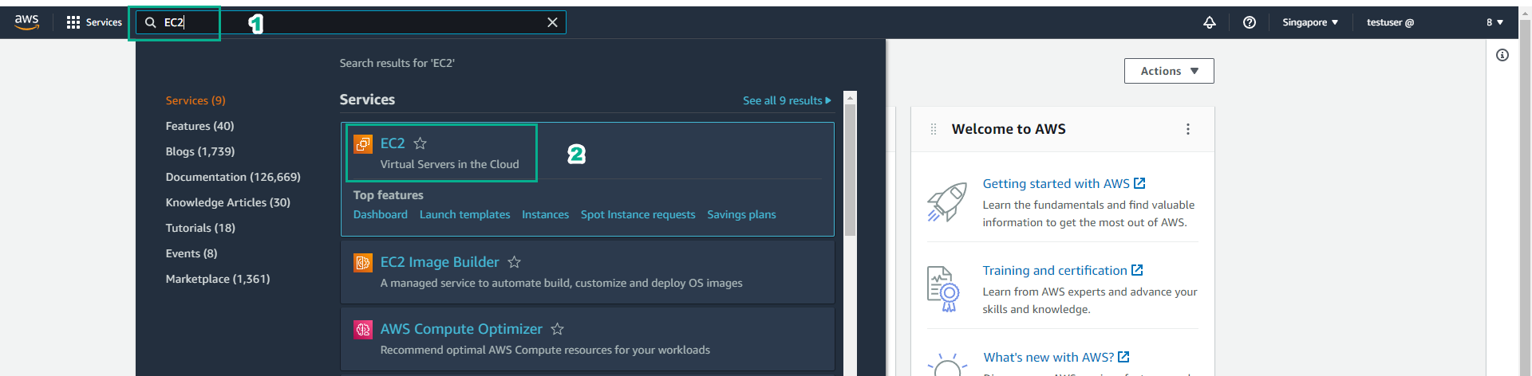
Task: Click See all 9 results link
Action: (787, 100)
